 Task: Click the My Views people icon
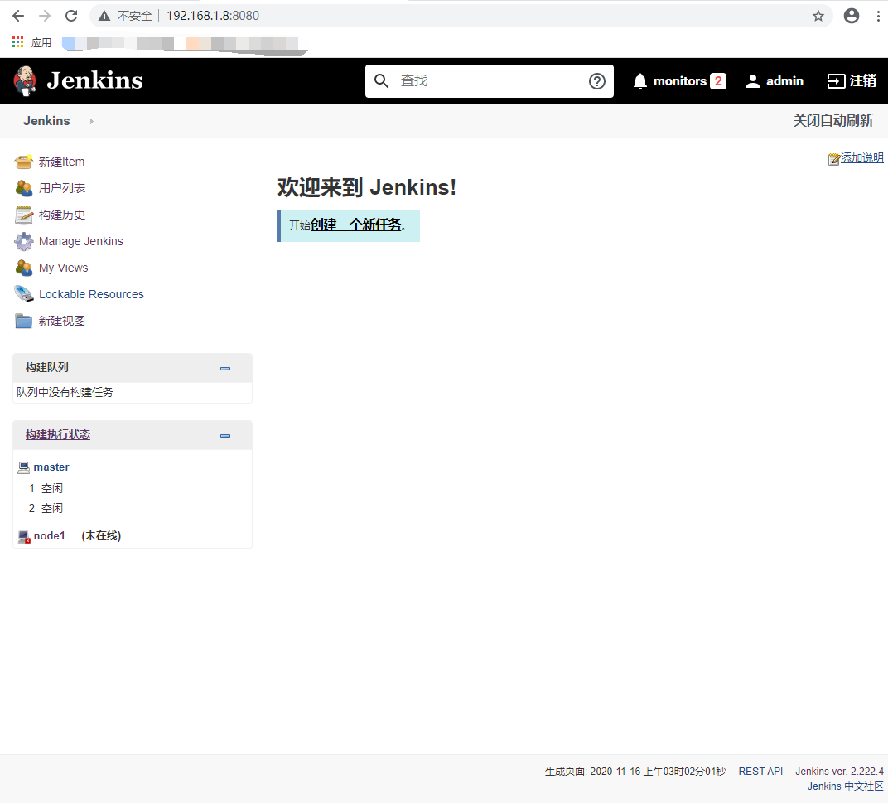tap(24, 268)
